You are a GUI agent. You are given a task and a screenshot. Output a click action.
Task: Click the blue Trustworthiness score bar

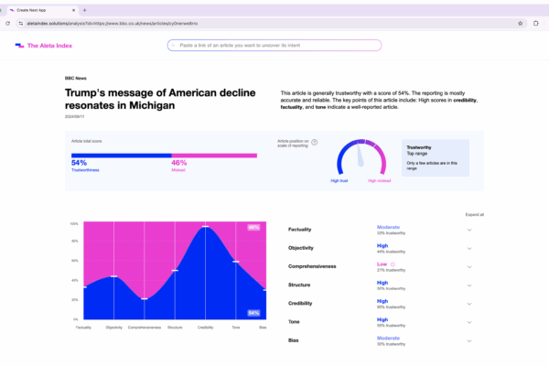tap(121, 156)
